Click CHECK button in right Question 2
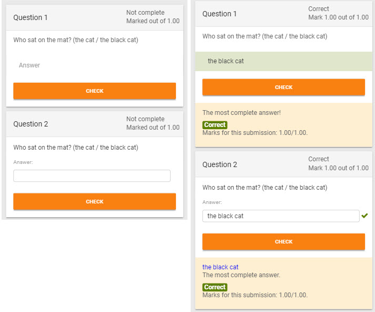The height and width of the screenshot is (312, 375). pos(284,242)
